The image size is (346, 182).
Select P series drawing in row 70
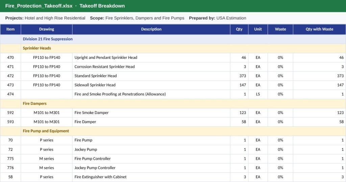click(x=47, y=140)
